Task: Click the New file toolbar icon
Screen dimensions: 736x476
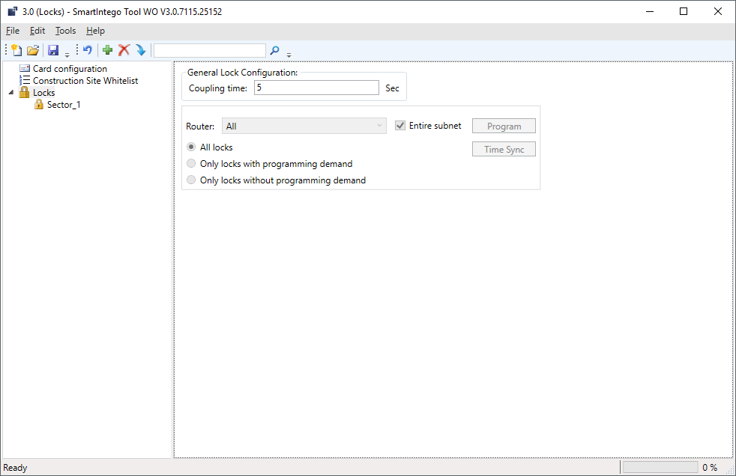Action: (x=16, y=50)
